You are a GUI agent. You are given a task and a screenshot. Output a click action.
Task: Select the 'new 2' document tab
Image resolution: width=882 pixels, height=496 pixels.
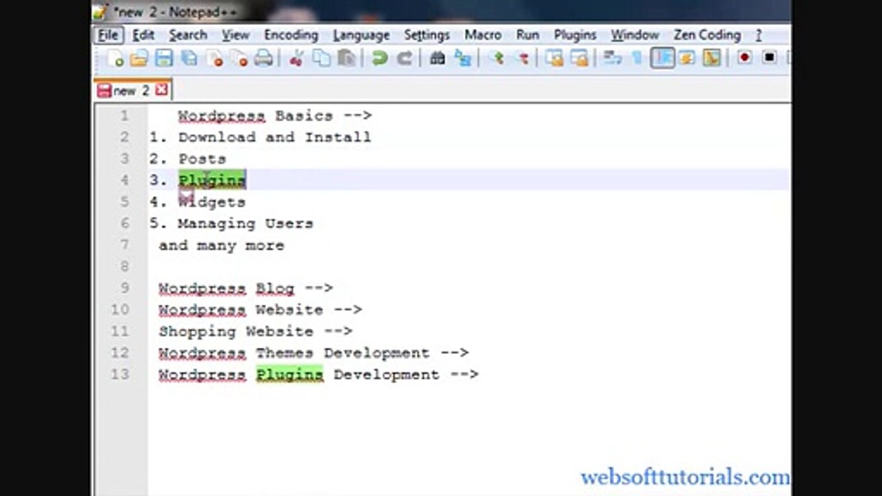(x=133, y=90)
